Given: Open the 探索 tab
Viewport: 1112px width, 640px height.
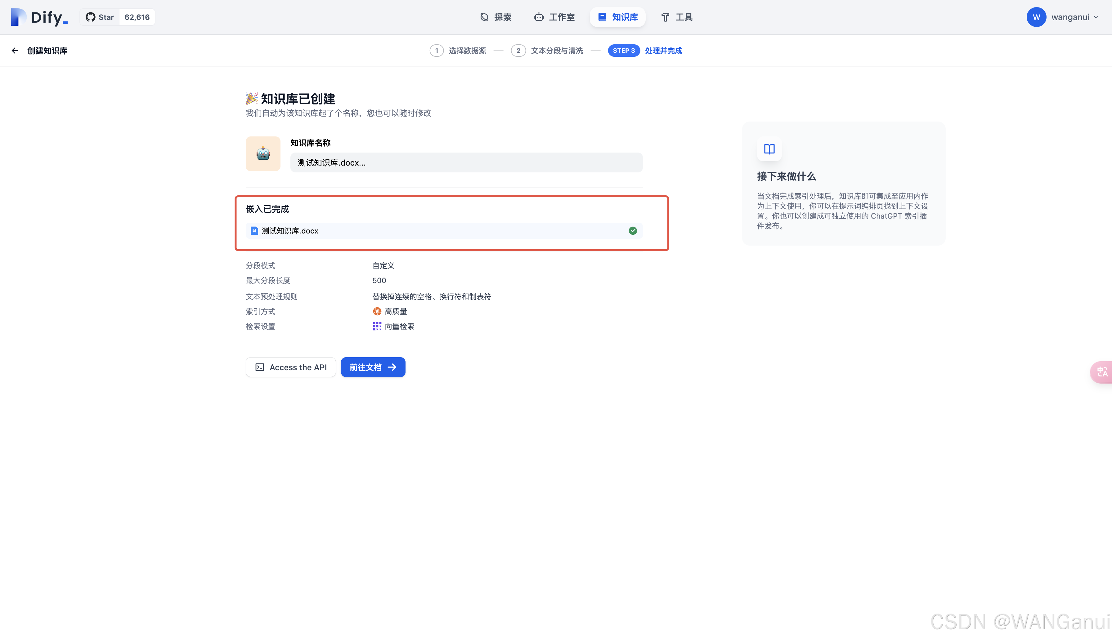Looking at the screenshot, I should [495, 17].
